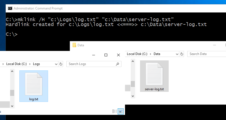Switch Logs window to large icons view
This screenshot has height=120, width=226.
pos(121,111)
